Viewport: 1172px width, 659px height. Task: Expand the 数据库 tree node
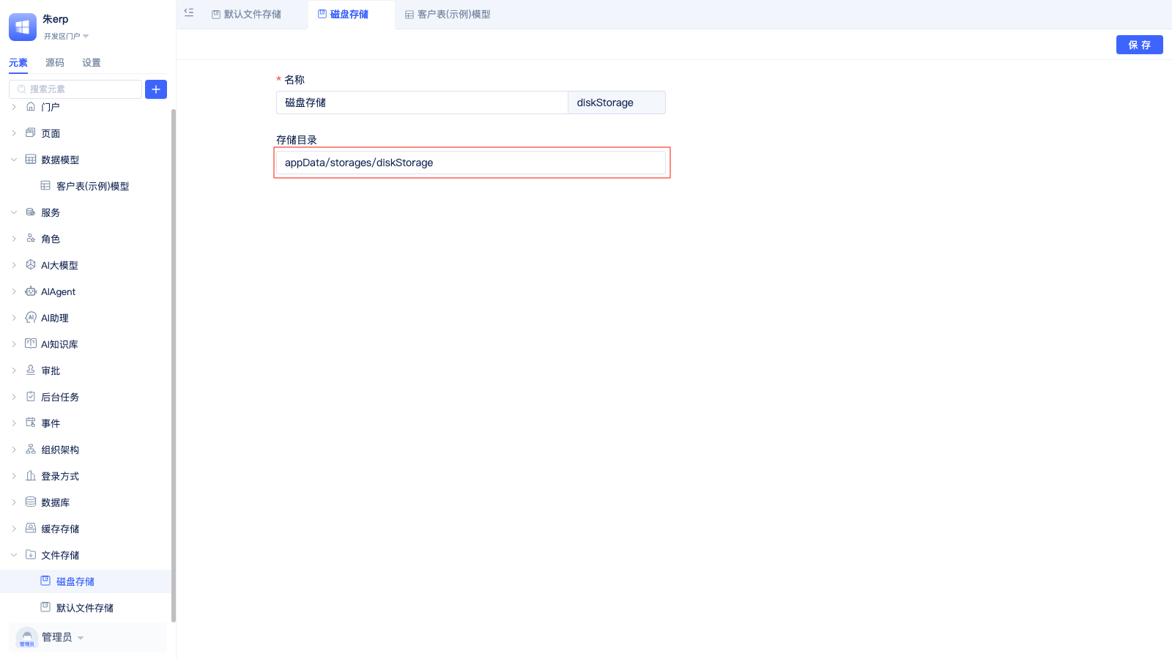(x=14, y=502)
